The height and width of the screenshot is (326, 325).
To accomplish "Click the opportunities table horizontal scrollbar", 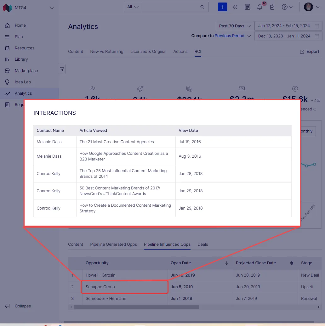I will click(136, 307).
